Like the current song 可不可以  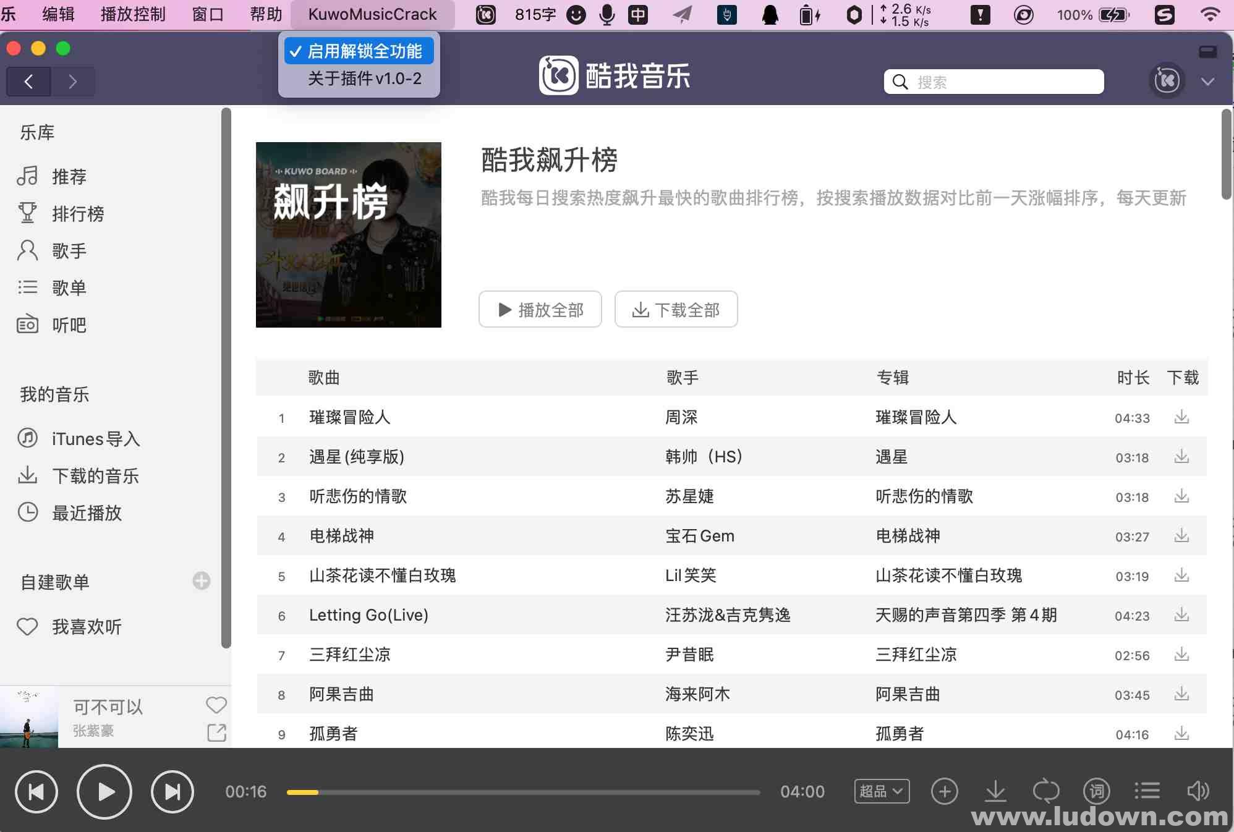(216, 705)
